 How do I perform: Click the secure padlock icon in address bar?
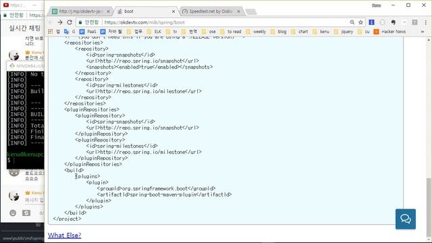(80, 22)
